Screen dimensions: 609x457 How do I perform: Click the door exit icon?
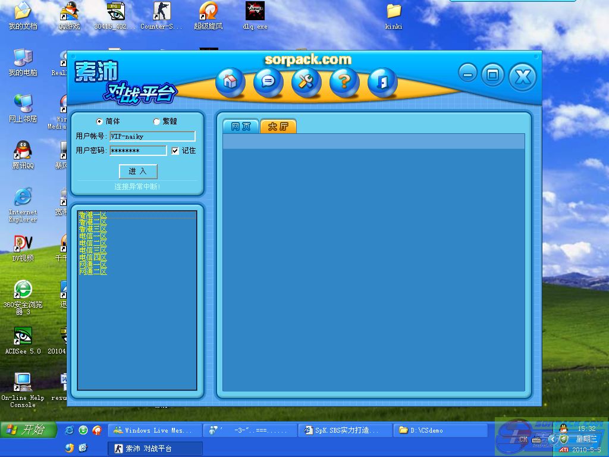(x=382, y=82)
